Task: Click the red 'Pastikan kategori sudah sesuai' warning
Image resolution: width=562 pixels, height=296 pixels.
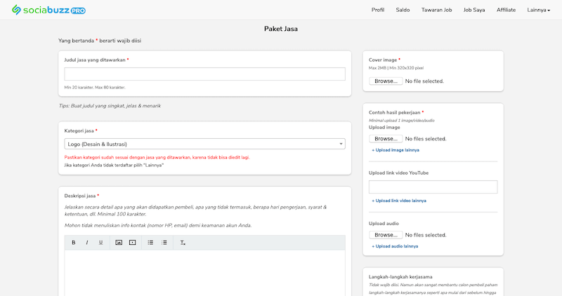Action: click(157, 158)
